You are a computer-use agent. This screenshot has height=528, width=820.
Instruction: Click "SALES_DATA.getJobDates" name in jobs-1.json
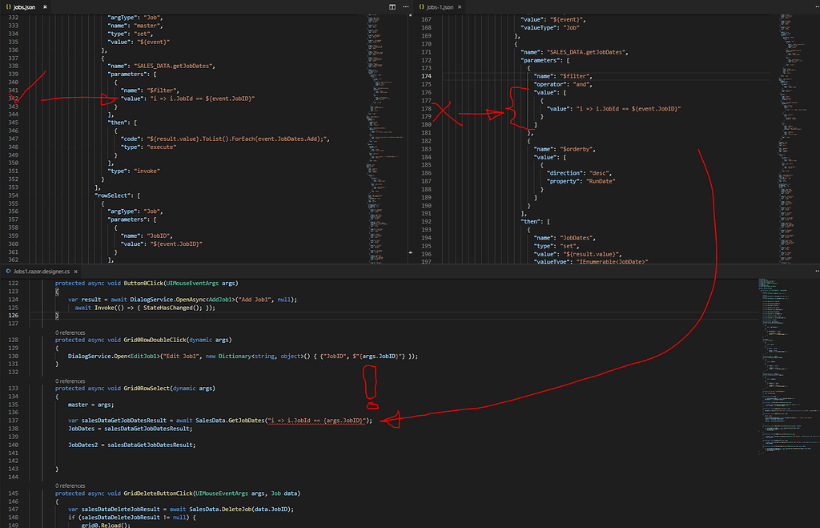[587, 52]
